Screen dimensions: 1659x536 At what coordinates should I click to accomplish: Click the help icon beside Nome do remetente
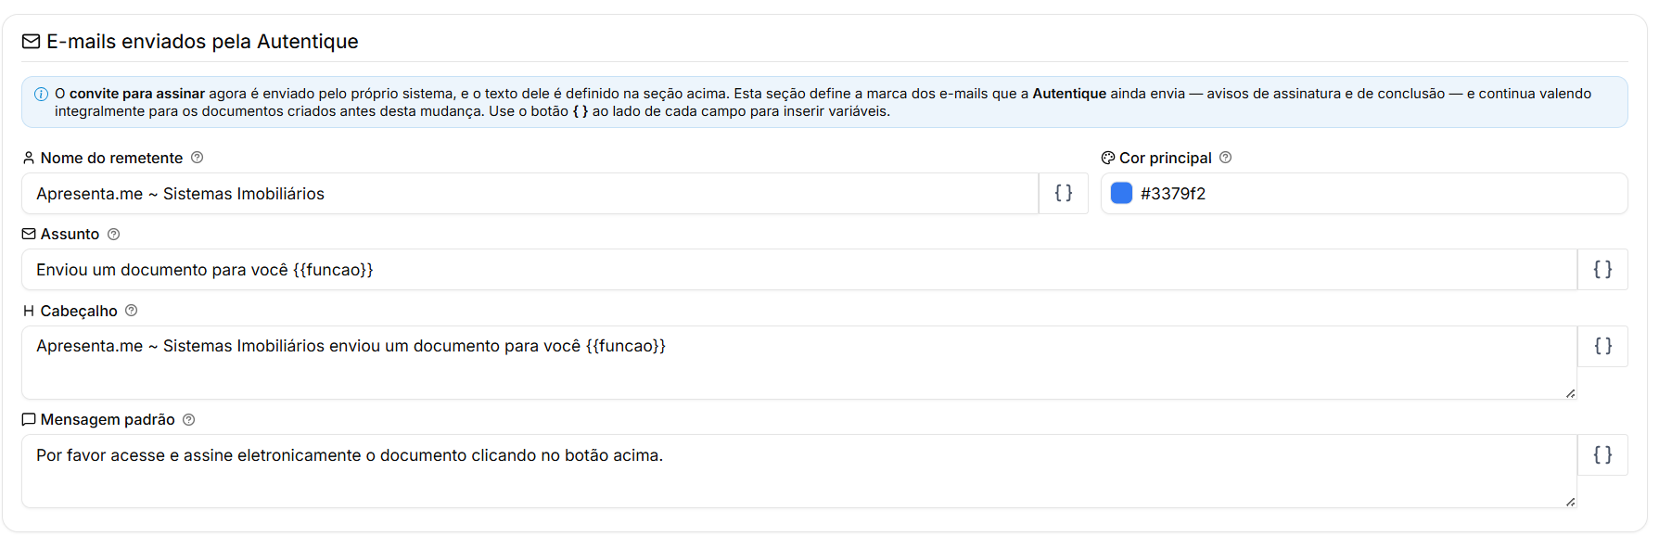[197, 158]
